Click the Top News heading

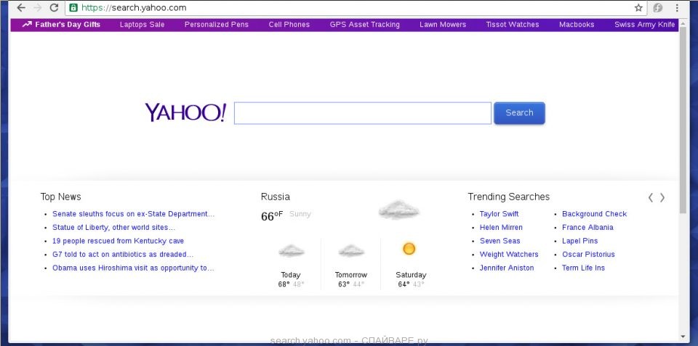tap(60, 197)
